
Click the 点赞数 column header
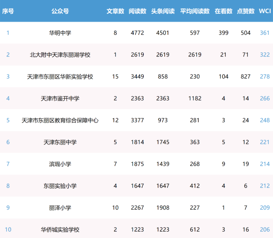coord(246,11)
